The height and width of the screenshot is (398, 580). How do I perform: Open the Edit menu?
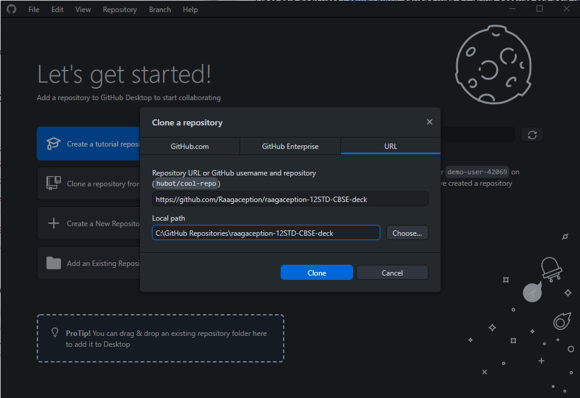click(x=57, y=10)
